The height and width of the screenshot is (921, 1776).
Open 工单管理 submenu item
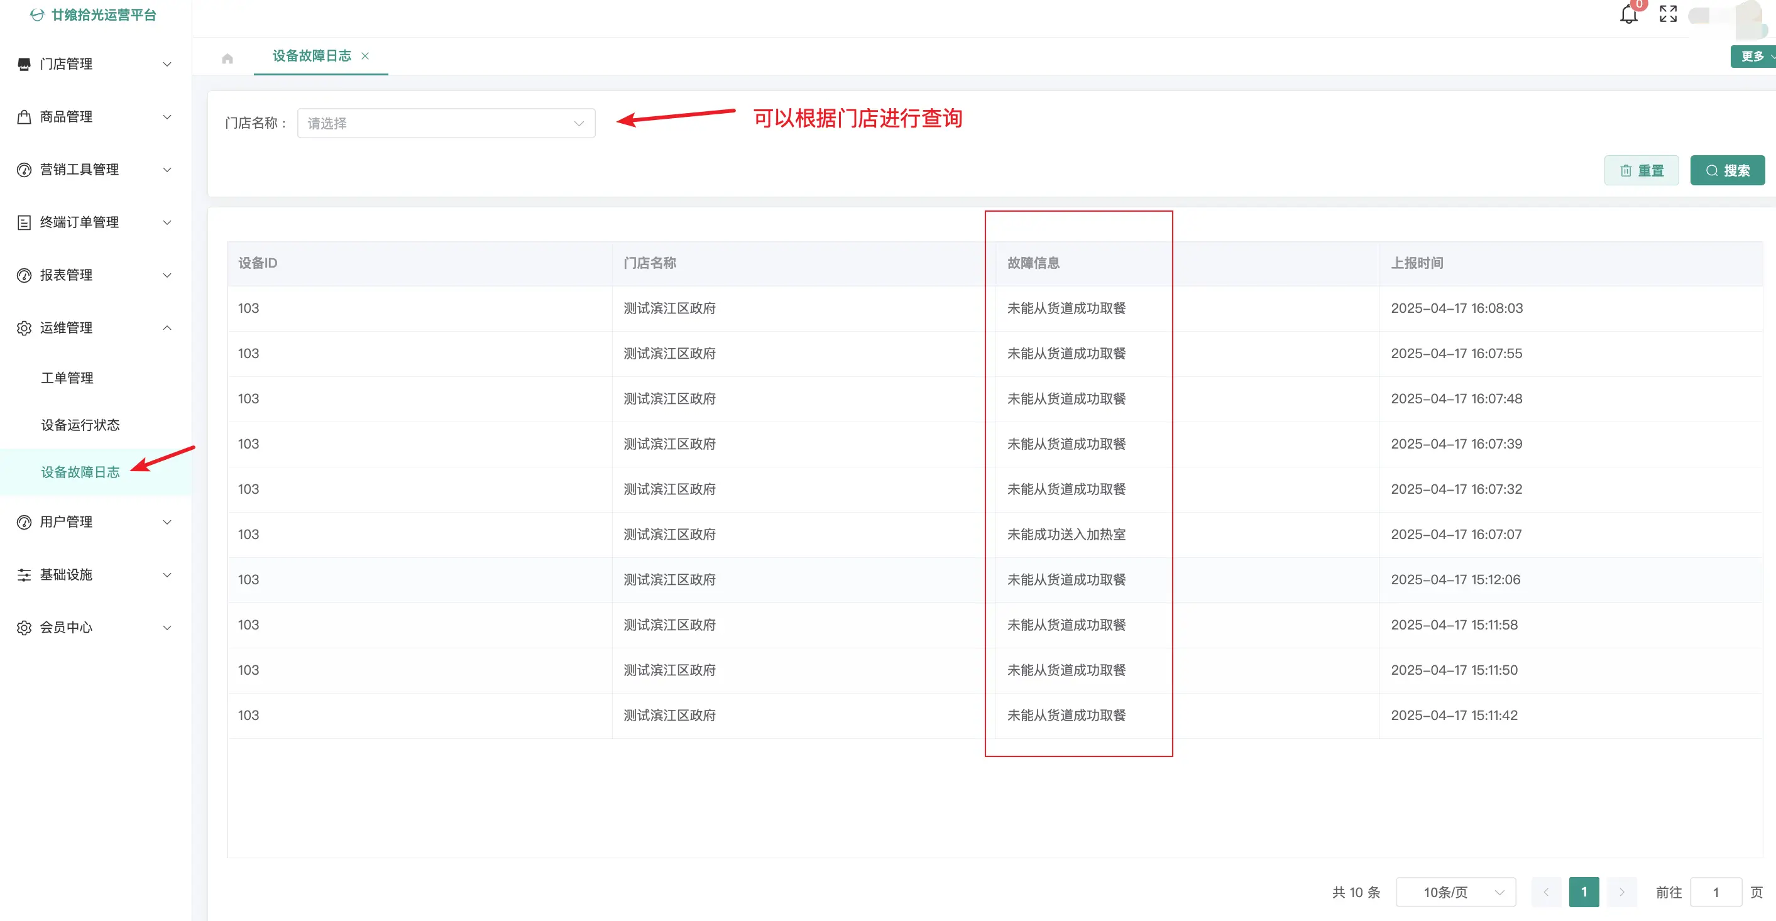pos(67,378)
